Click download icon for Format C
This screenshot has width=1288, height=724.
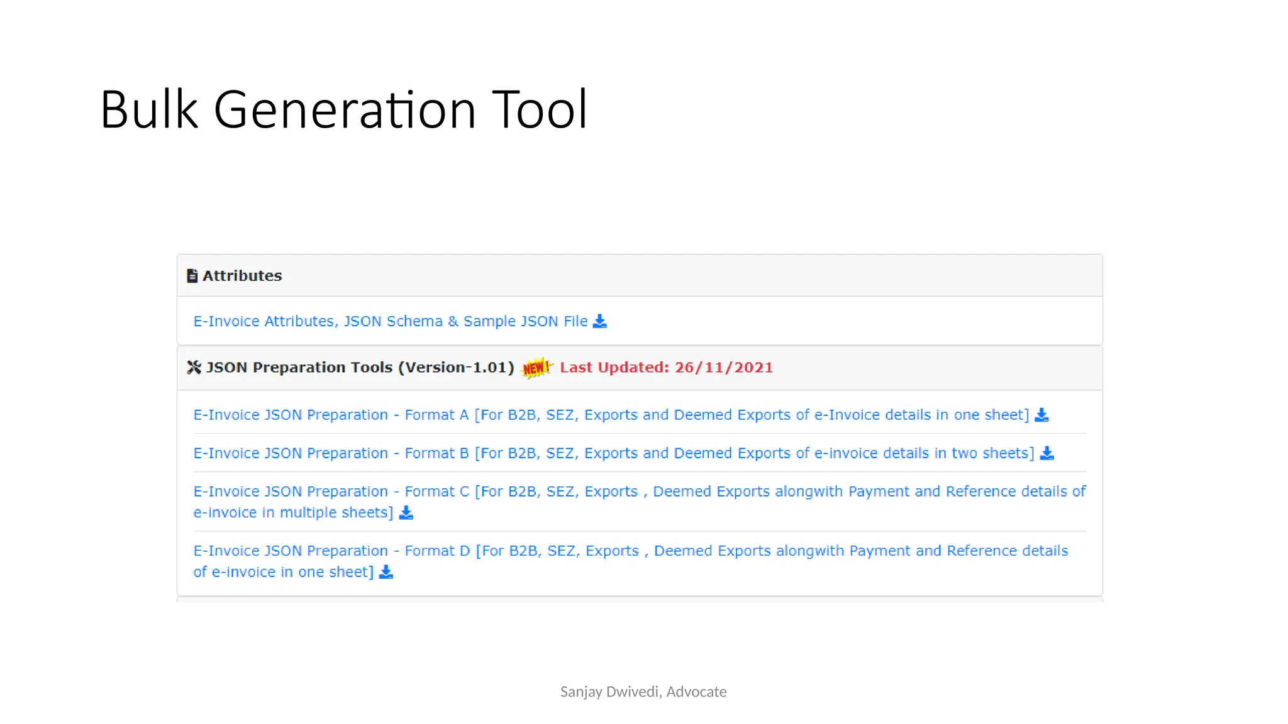tap(406, 513)
